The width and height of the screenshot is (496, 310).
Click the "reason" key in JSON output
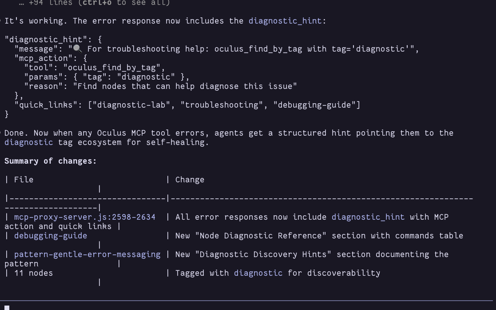(x=46, y=86)
